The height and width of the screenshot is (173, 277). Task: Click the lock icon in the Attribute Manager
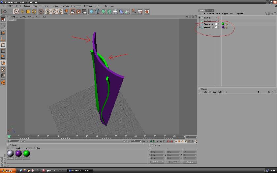click(269, 92)
